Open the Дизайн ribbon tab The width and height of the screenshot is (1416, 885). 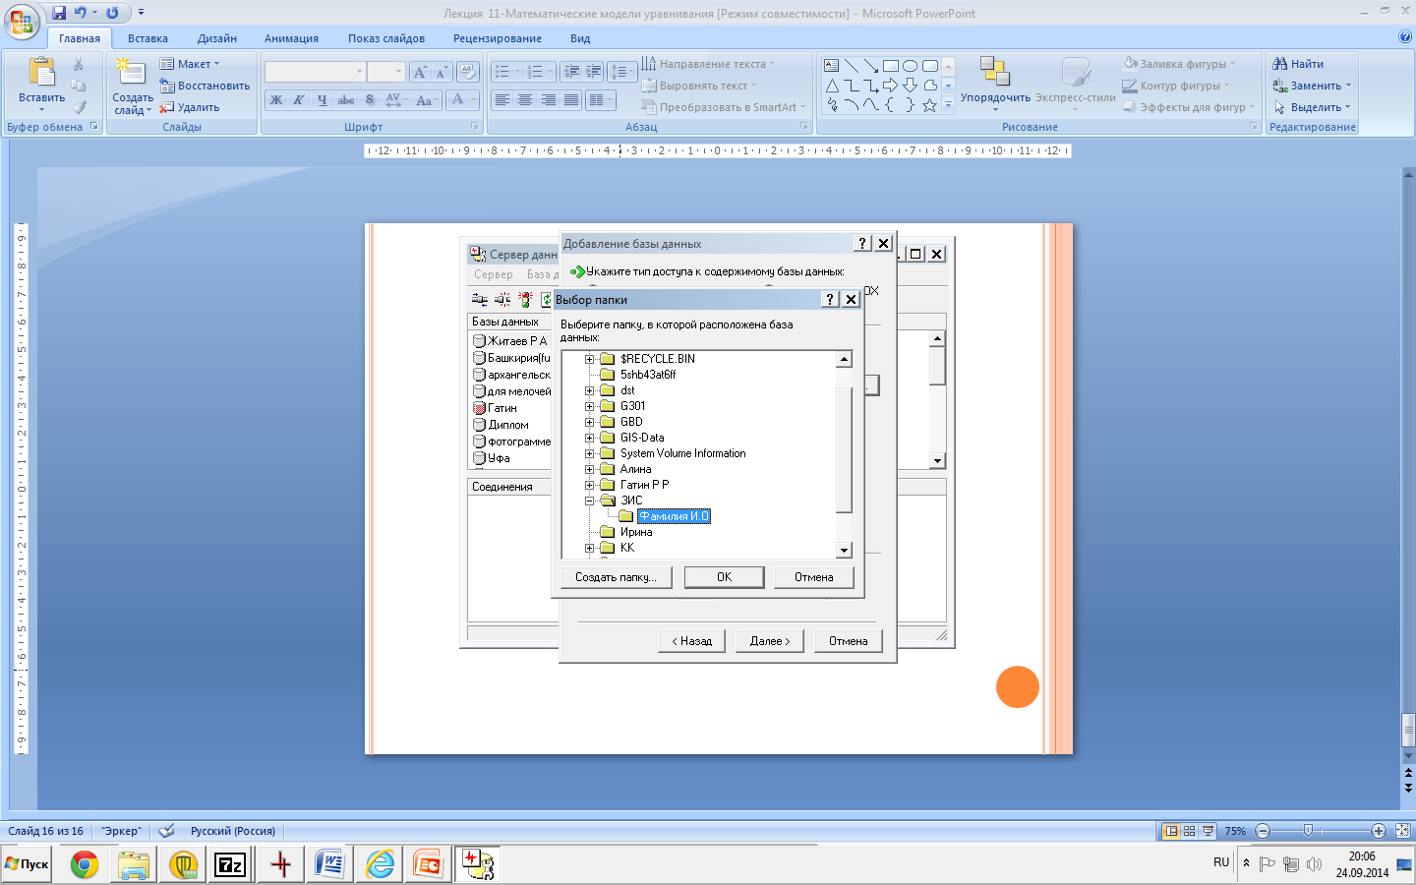[216, 38]
